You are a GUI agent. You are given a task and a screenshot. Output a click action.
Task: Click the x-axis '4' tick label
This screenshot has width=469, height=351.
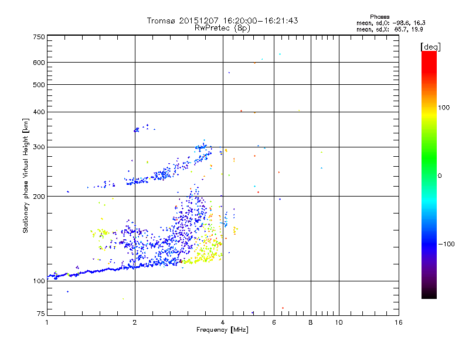click(223, 322)
